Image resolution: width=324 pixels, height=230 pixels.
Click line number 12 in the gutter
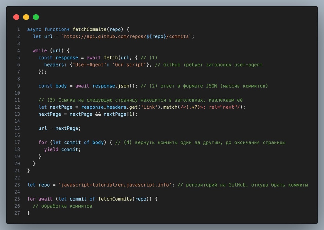click(17, 107)
